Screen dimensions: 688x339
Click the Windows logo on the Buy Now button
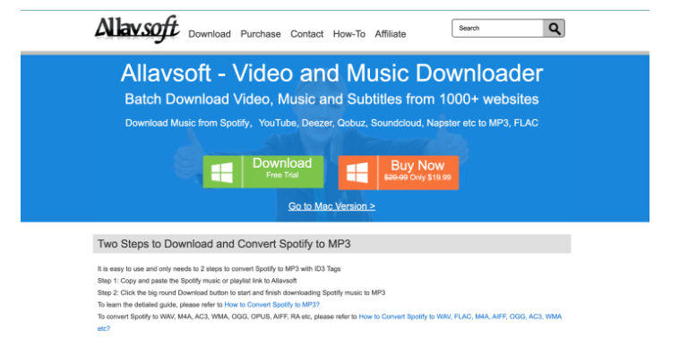point(357,172)
